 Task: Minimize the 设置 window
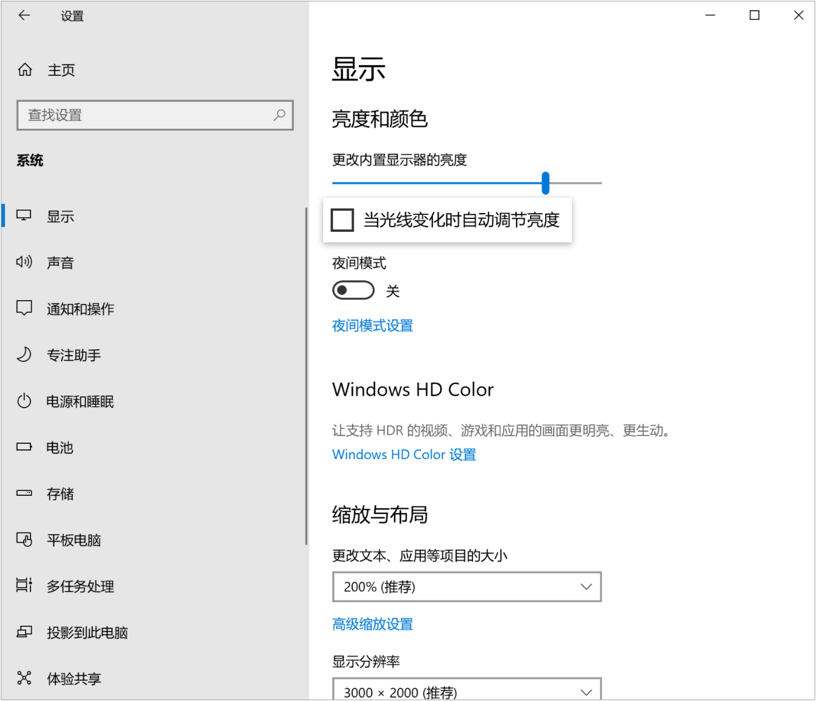710,15
